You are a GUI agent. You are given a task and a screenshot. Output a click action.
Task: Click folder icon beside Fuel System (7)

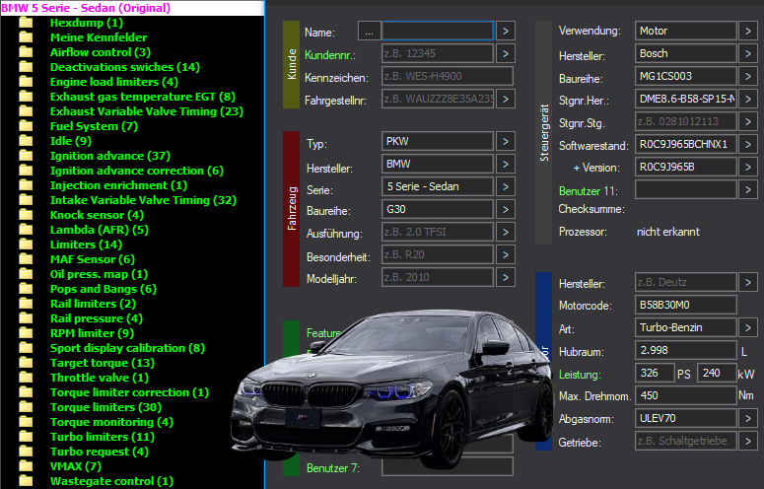coord(26,126)
